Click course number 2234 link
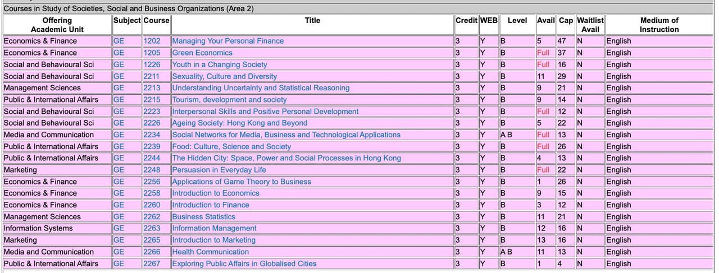Viewport: 719px width, 273px height. tap(151, 135)
